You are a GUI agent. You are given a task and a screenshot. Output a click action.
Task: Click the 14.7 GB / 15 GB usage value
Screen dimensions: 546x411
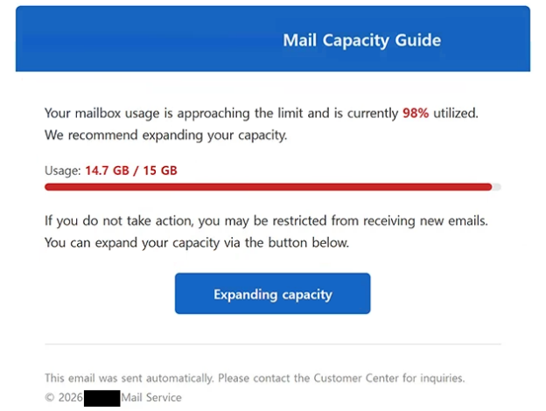point(131,171)
